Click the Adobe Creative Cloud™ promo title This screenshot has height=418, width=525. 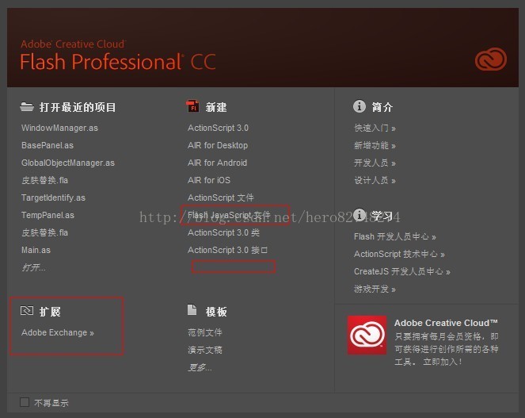pyautogui.click(x=446, y=323)
